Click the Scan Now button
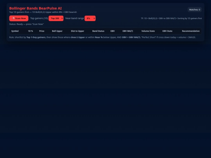This screenshot has height=158, width=211. tap(19, 18)
